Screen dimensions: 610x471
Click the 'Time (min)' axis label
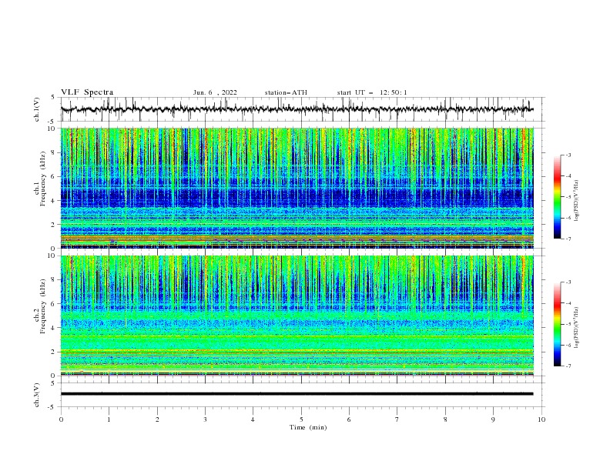tap(308, 427)
